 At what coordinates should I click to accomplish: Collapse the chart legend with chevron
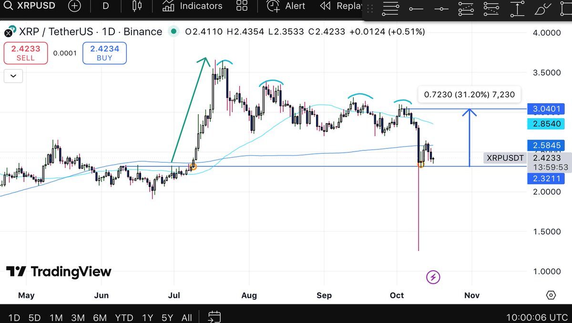pyautogui.click(x=13, y=76)
